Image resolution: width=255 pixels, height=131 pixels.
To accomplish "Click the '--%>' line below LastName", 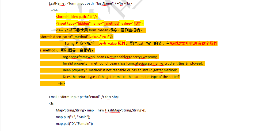I will 54,10.
